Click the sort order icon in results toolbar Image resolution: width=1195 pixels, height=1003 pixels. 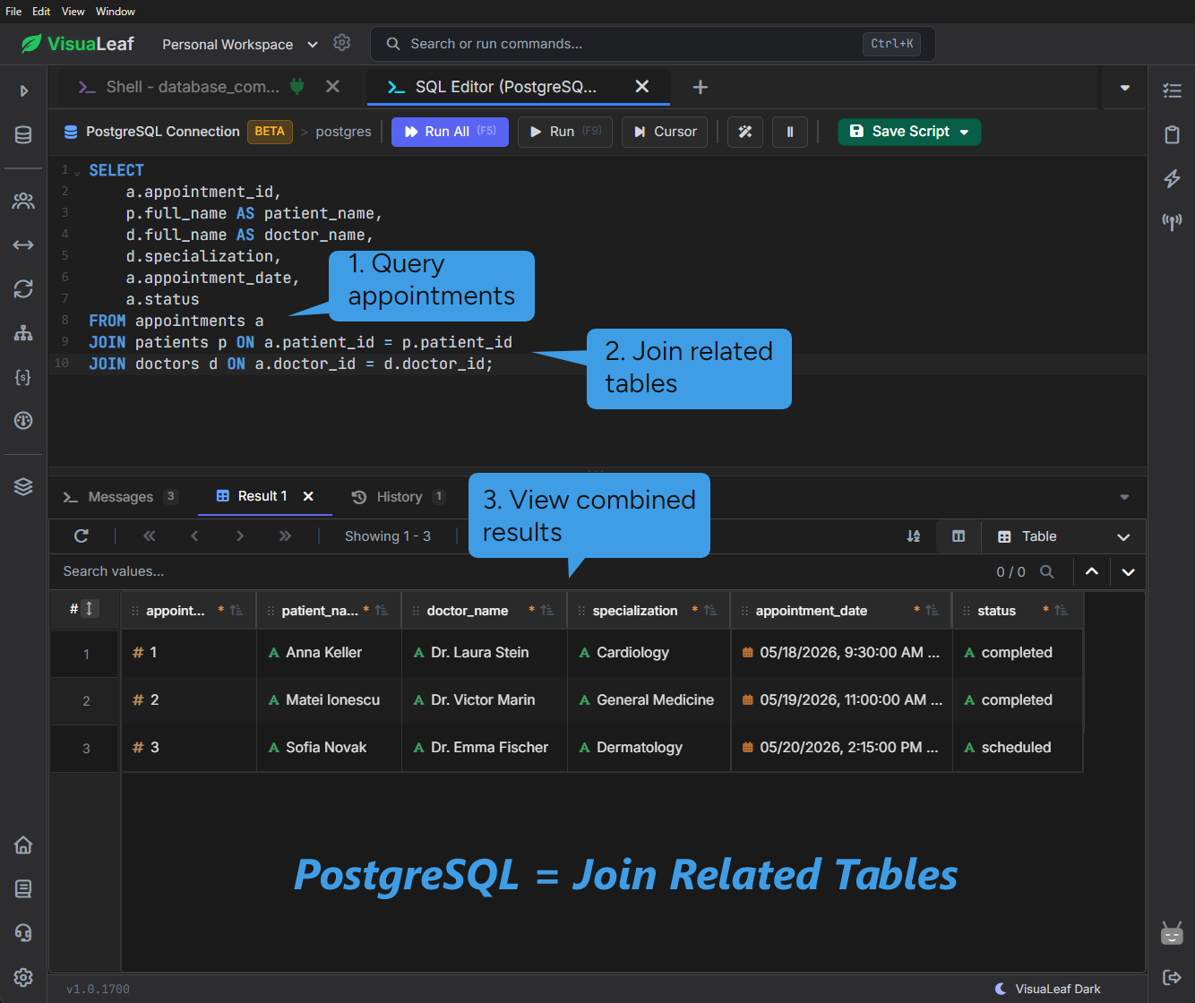913,536
